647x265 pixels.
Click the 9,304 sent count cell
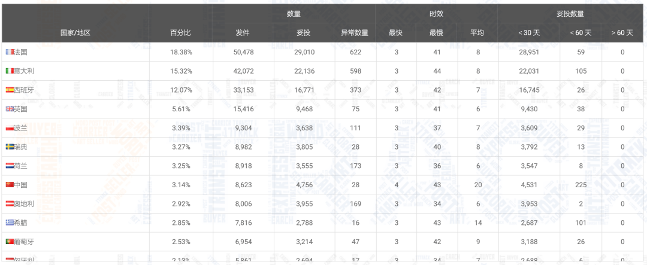[243, 128]
